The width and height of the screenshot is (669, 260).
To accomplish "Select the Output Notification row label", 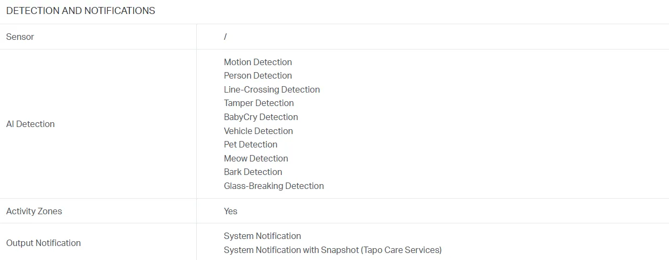I will pos(43,243).
